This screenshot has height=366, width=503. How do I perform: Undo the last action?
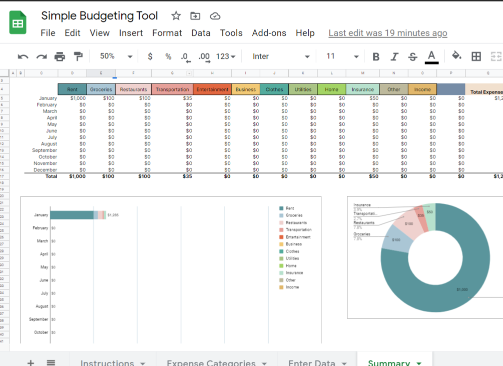(23, 56)
